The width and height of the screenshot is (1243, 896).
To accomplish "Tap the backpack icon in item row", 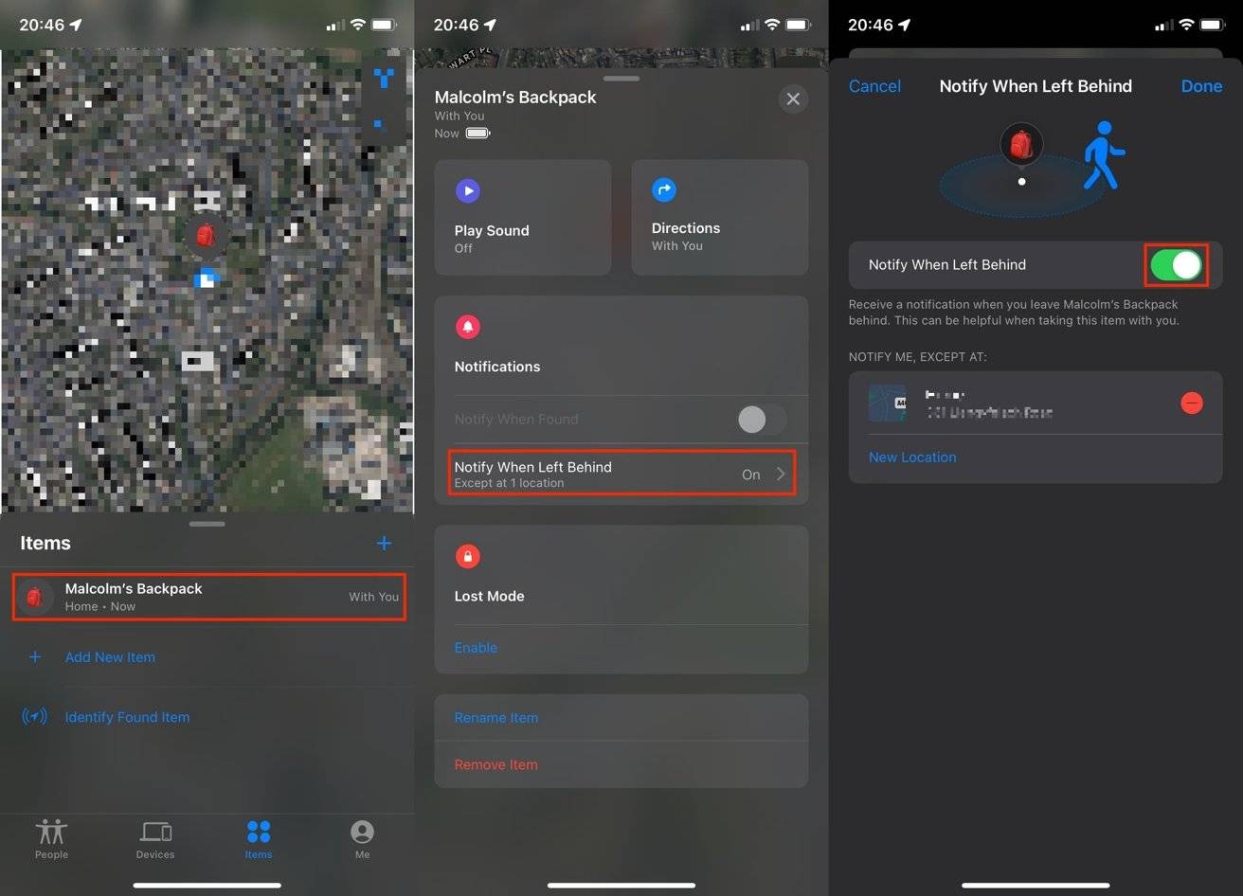I will (x=35, y=597).
